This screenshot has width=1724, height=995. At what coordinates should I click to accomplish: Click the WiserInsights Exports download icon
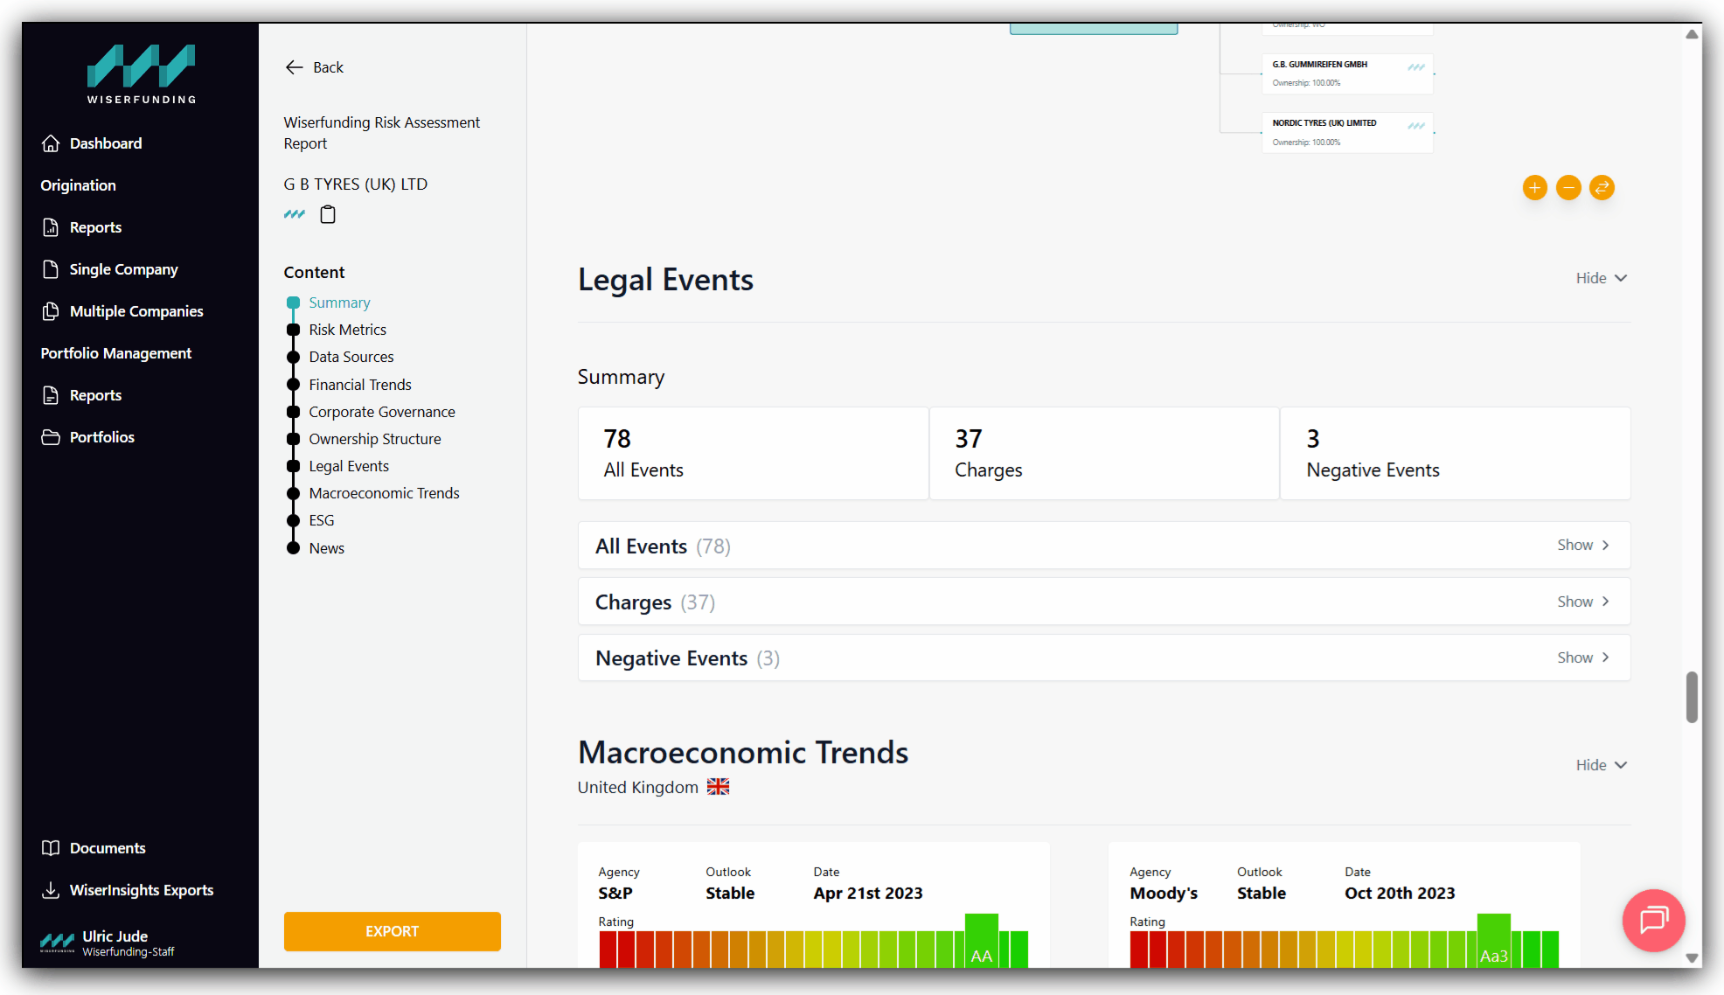point(51,890)
